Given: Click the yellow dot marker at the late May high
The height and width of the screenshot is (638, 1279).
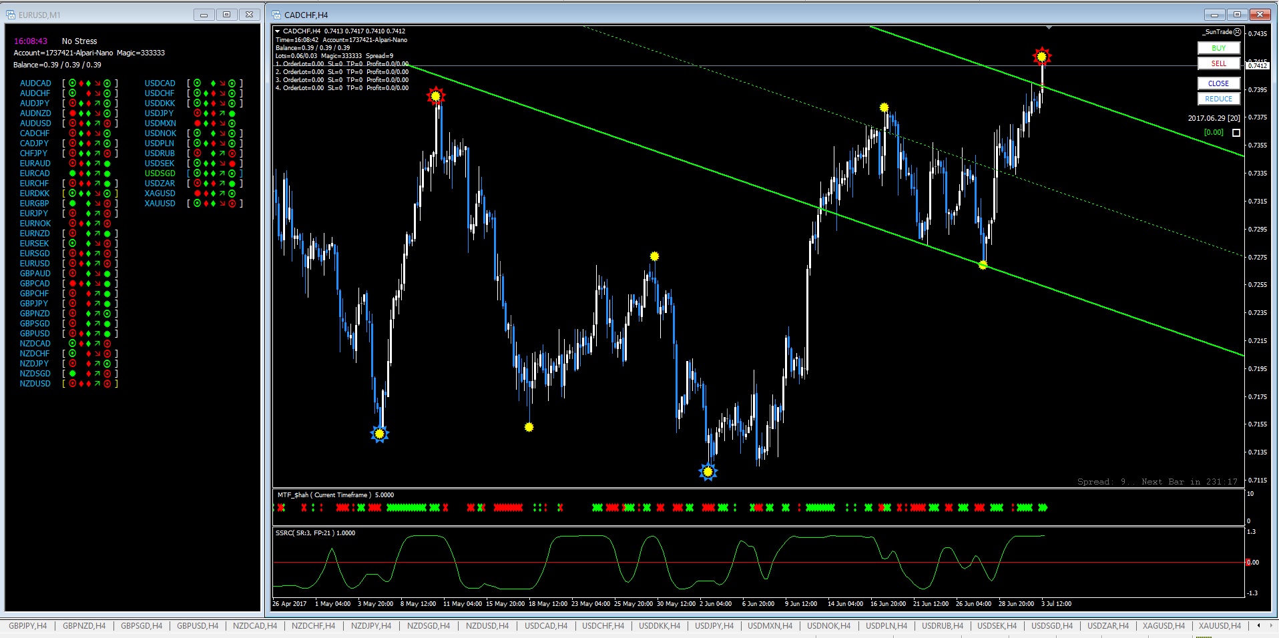Looking at the screenshot, I should coord(654,256).
